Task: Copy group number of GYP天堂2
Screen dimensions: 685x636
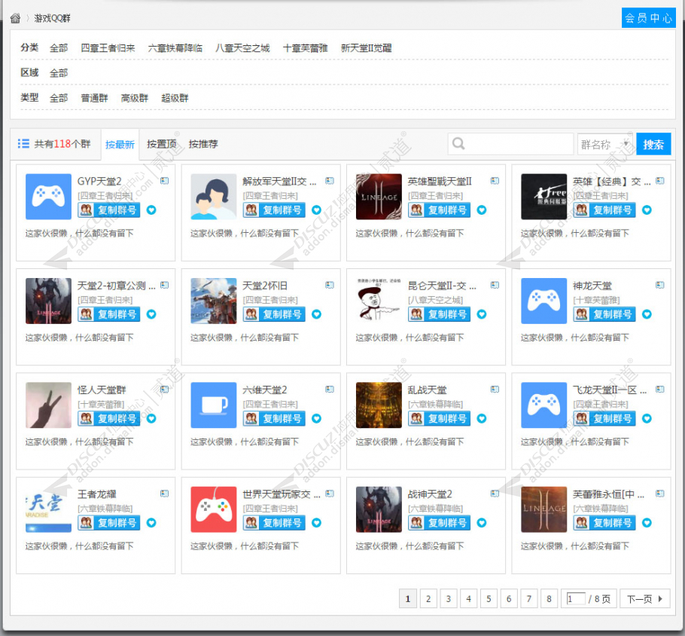Action: point(109,210)
